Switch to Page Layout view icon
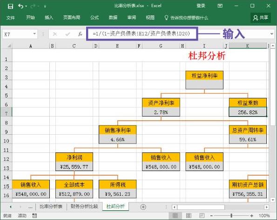Screen dimensions: 277x220 (189, 216)
